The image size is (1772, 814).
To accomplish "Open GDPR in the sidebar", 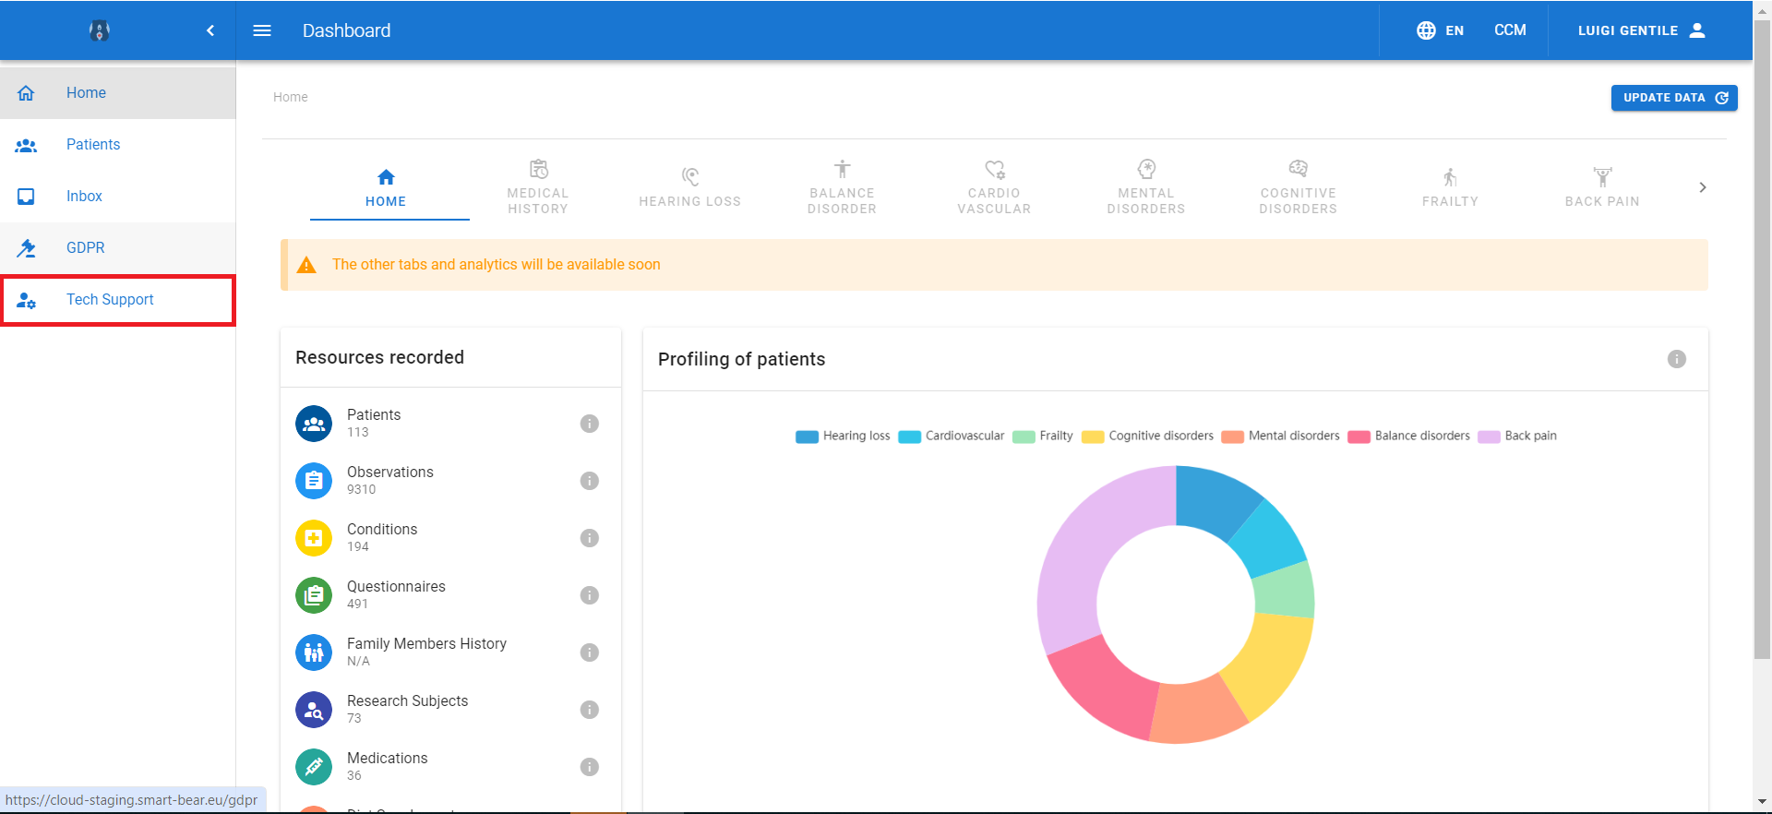I will (118, 247).
